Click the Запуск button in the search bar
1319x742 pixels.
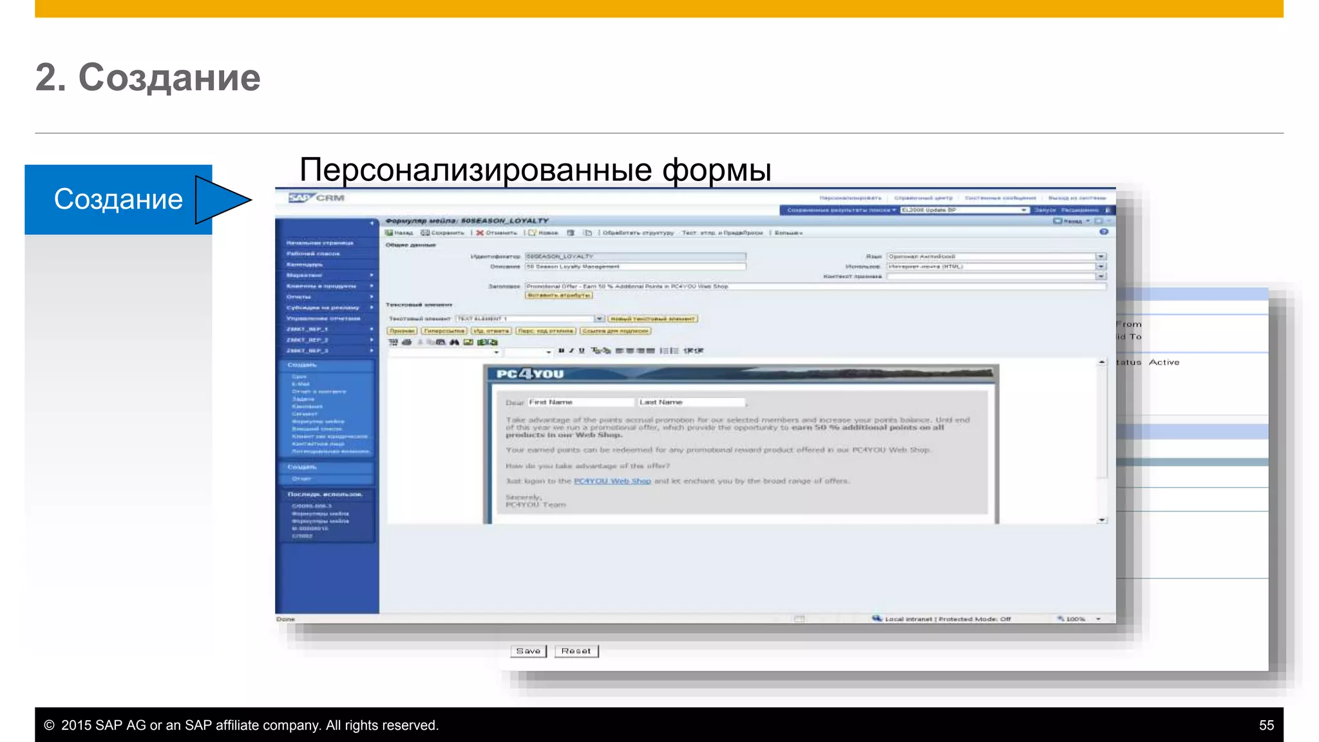coord(1045,210)
